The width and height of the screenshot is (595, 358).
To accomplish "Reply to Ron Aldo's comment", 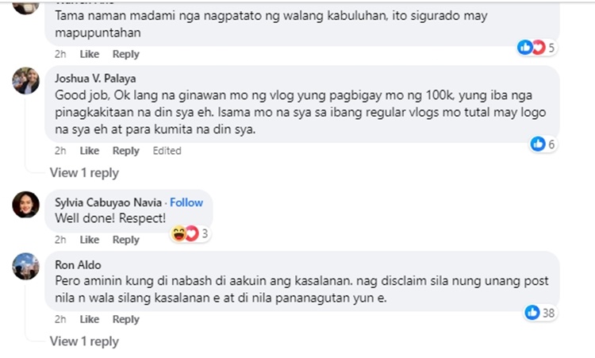I will [126, 319].
